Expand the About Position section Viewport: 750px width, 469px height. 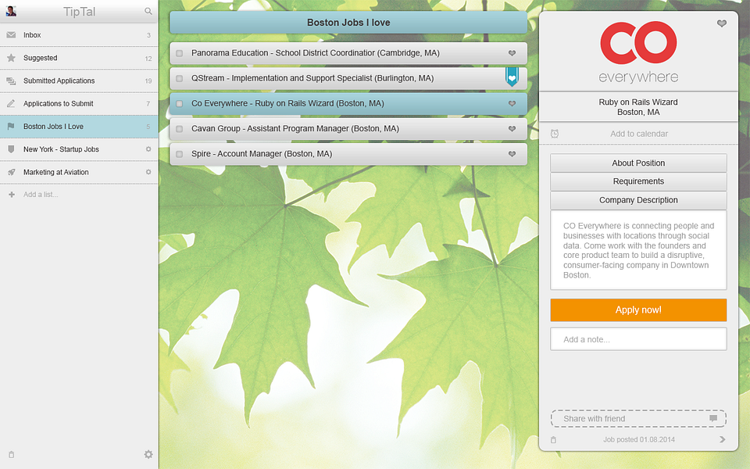pos(638,163)
